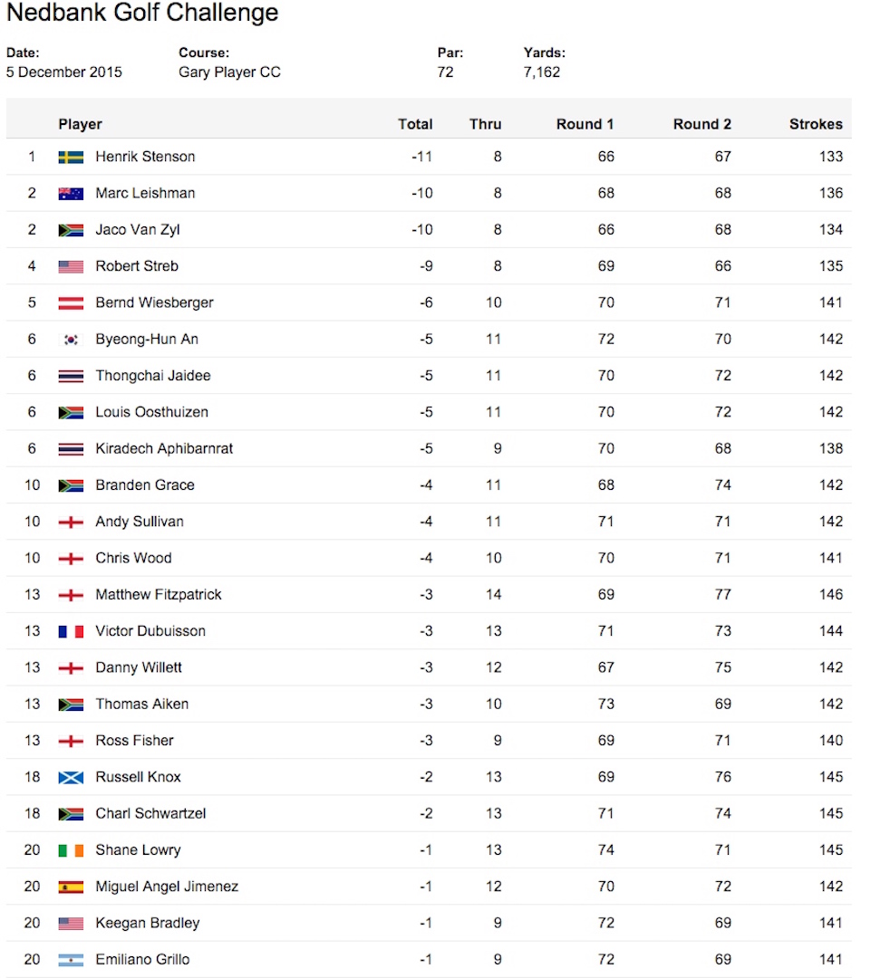Click the Strokes column header
The image size is (880, 978).
coord(816,124)
